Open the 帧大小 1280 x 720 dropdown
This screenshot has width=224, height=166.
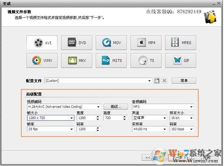[x=51, y=118]
